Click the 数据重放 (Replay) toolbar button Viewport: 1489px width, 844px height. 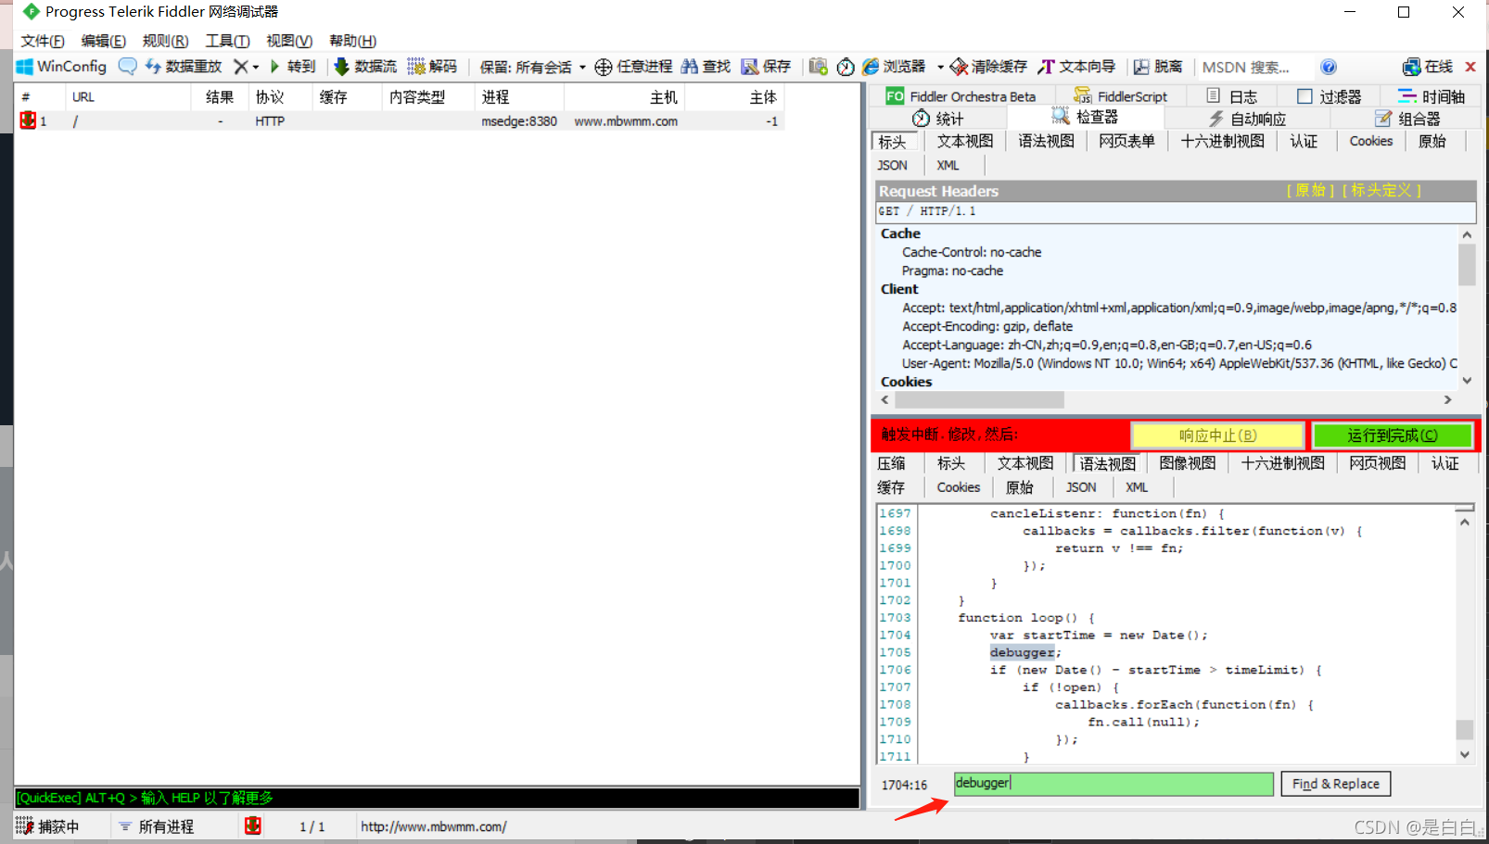click(x=184, y=67)
